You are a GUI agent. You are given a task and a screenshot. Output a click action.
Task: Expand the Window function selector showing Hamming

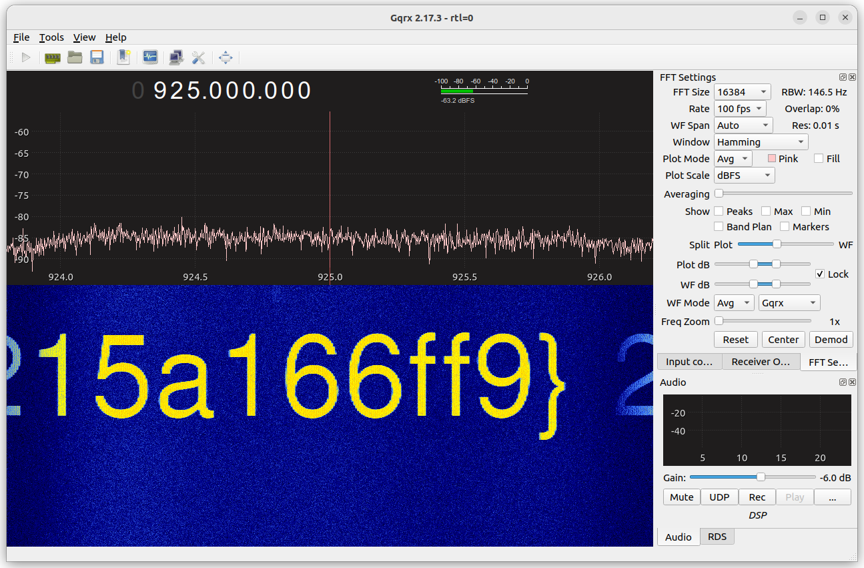(x=761, y=141)
